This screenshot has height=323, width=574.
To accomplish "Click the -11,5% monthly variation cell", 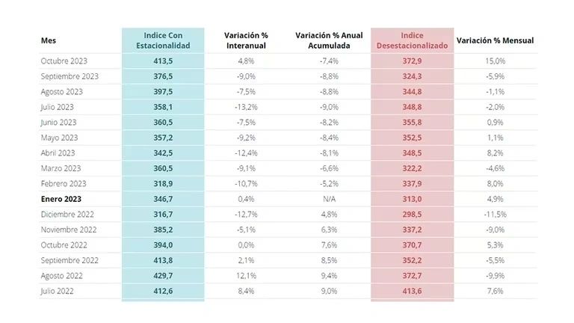I will click(x=495, y=215).
